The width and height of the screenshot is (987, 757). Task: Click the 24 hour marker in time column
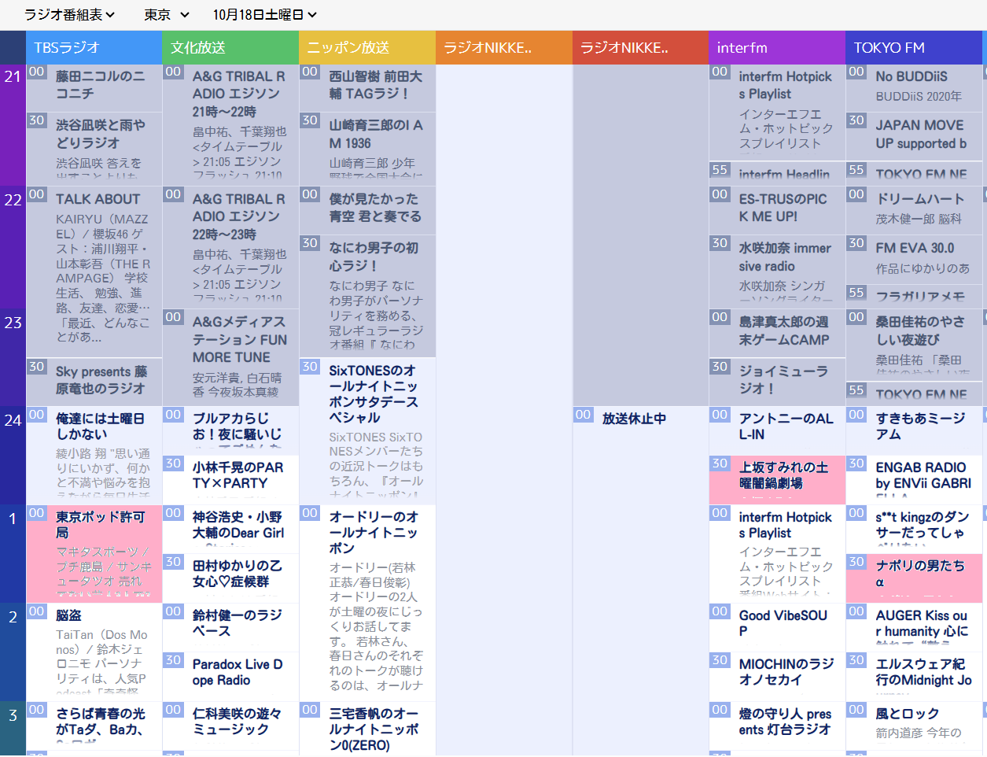13,420
